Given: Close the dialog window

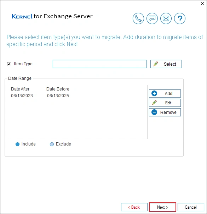Looking at the screenshot, I should click(x=202, y=4).
